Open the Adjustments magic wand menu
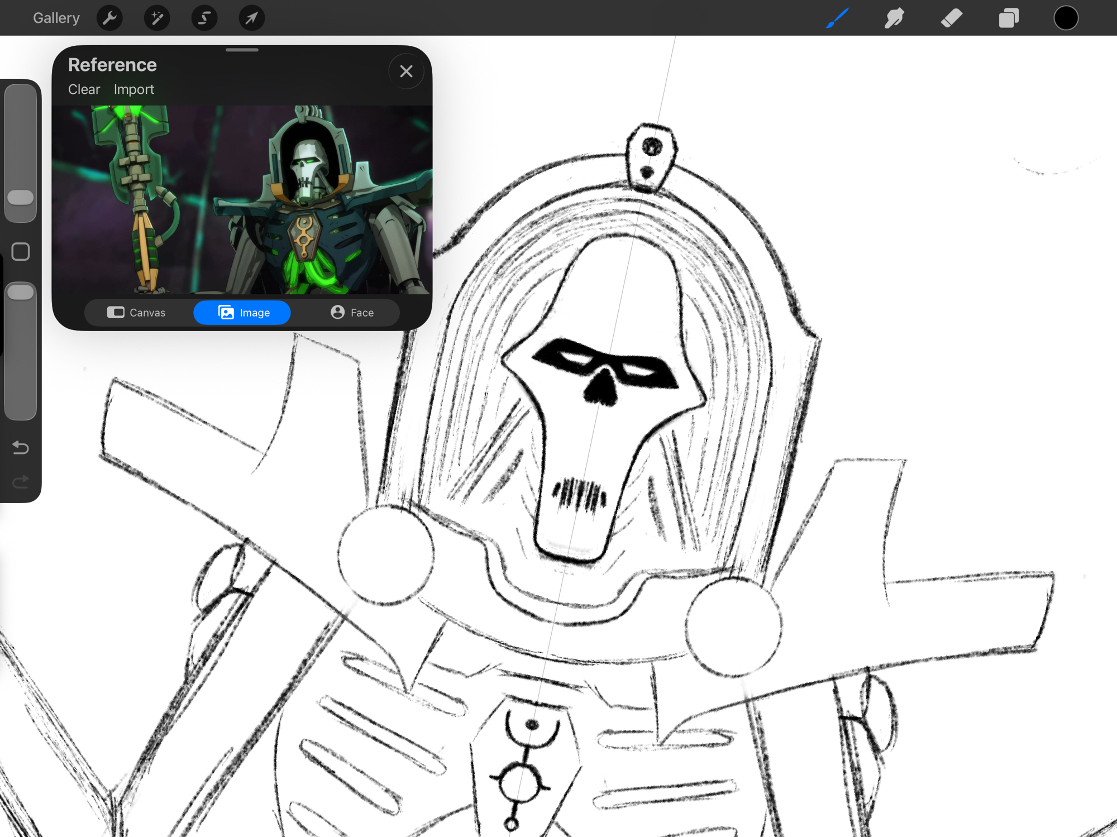 [157, 18]
